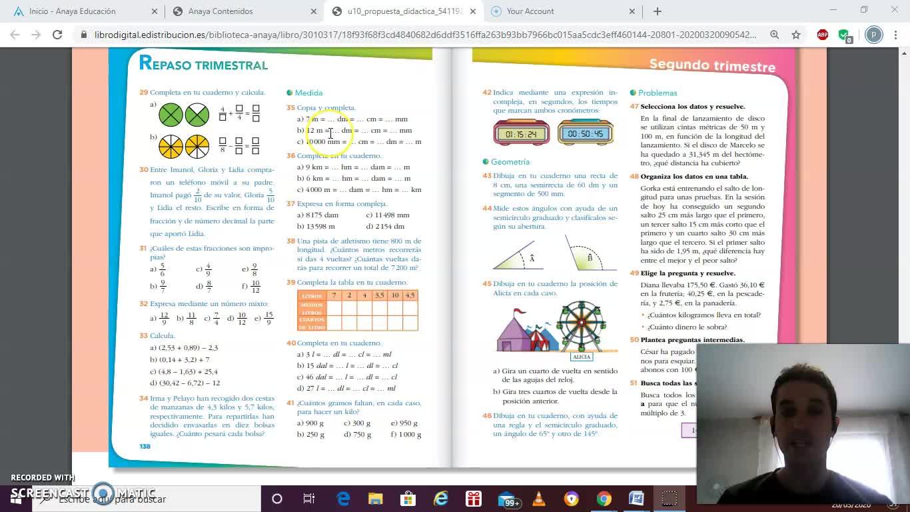Open Cortana circle on taskbar
This screenshot has height=512, width=910.
click(276, 499)
